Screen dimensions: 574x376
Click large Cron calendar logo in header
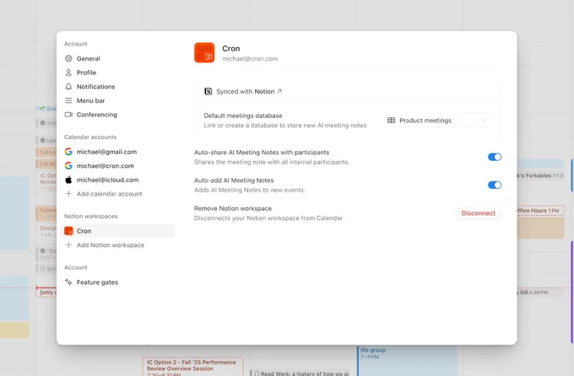[x=204, y=52]
